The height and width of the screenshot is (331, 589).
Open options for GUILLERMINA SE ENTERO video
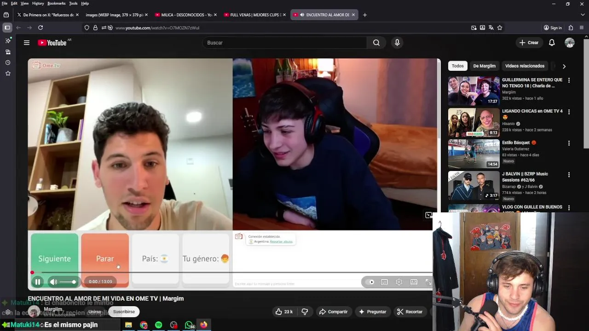(569, 80)
